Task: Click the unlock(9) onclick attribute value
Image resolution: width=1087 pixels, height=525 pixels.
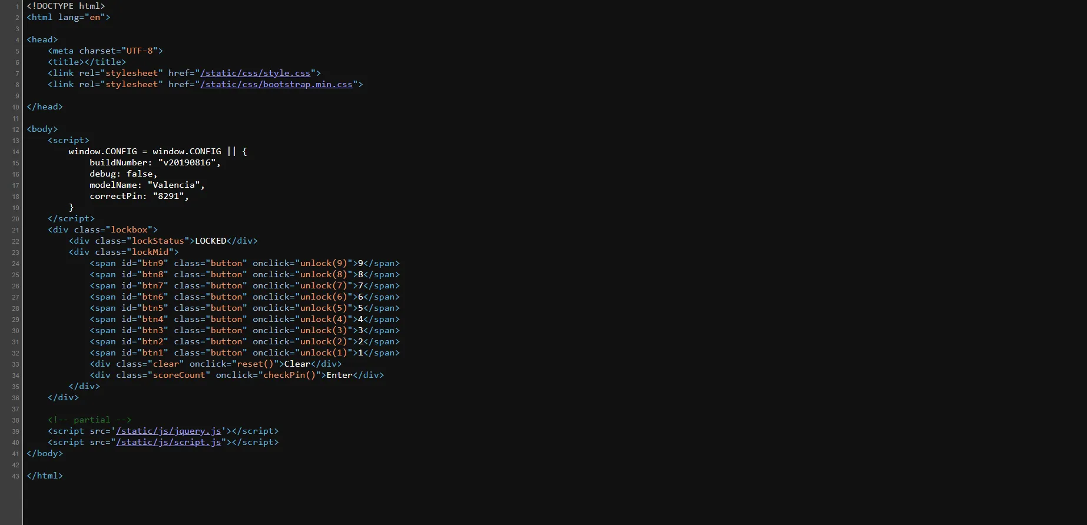Action: click(x=323, y=263)
